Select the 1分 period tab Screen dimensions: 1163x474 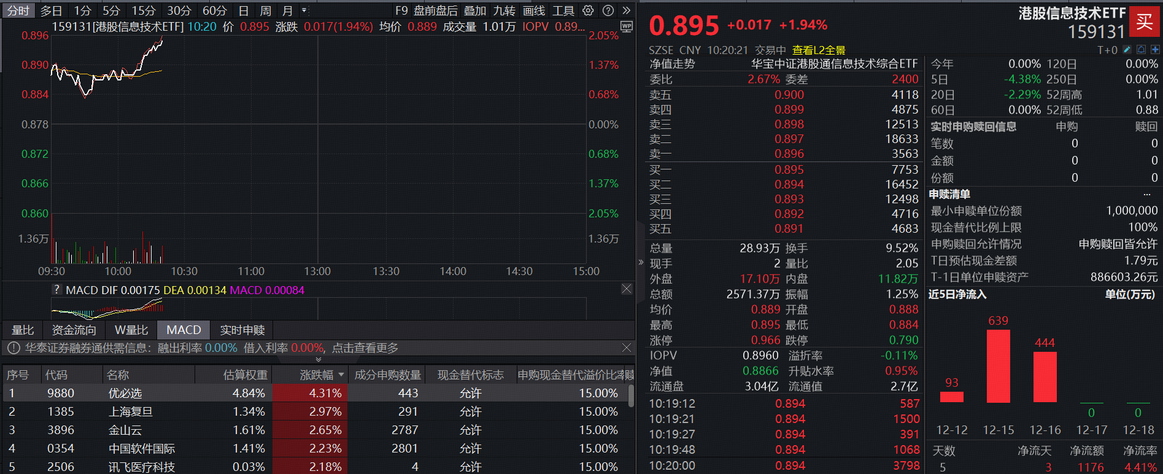[x=82, y=10]
